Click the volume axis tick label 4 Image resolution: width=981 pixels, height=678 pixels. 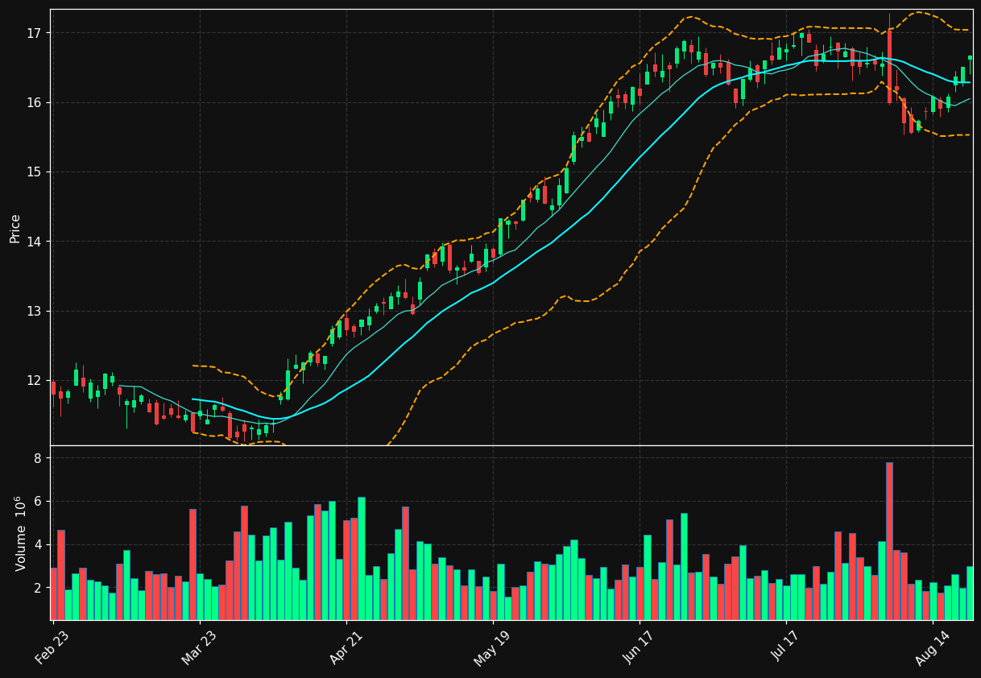coord(39,545)
